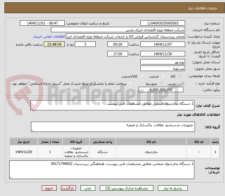
Task: Click the گروه کالا column header
Action: pos(76,142)
